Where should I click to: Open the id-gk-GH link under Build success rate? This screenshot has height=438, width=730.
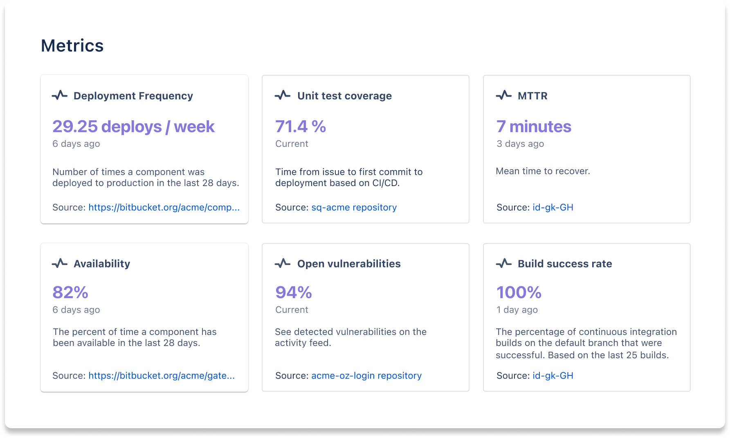point(553,375)
